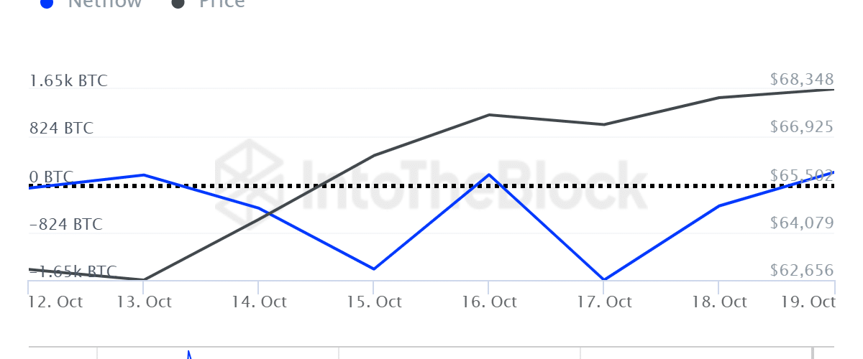Screen dimensions: 863x359
Task: Click the Price data point at 16. Oct
Action: tap(488, 115)
